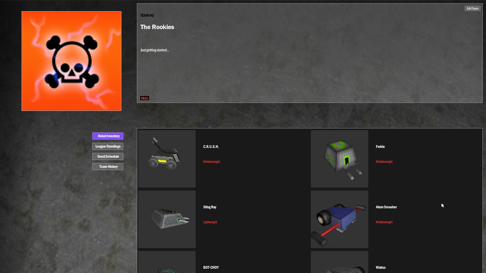Click the skull and crossbones team logo
This screenshot has width=486, height=273.
[x=71, y=61]
